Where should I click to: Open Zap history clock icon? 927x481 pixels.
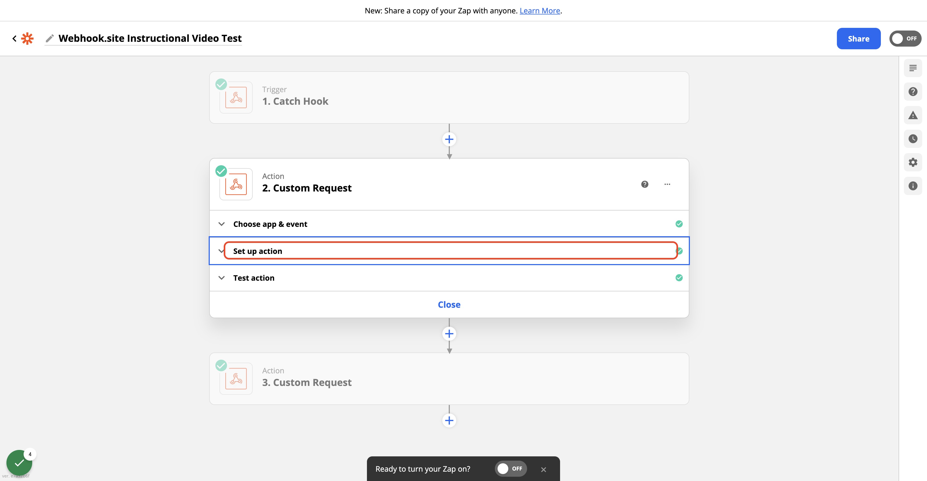913,139
